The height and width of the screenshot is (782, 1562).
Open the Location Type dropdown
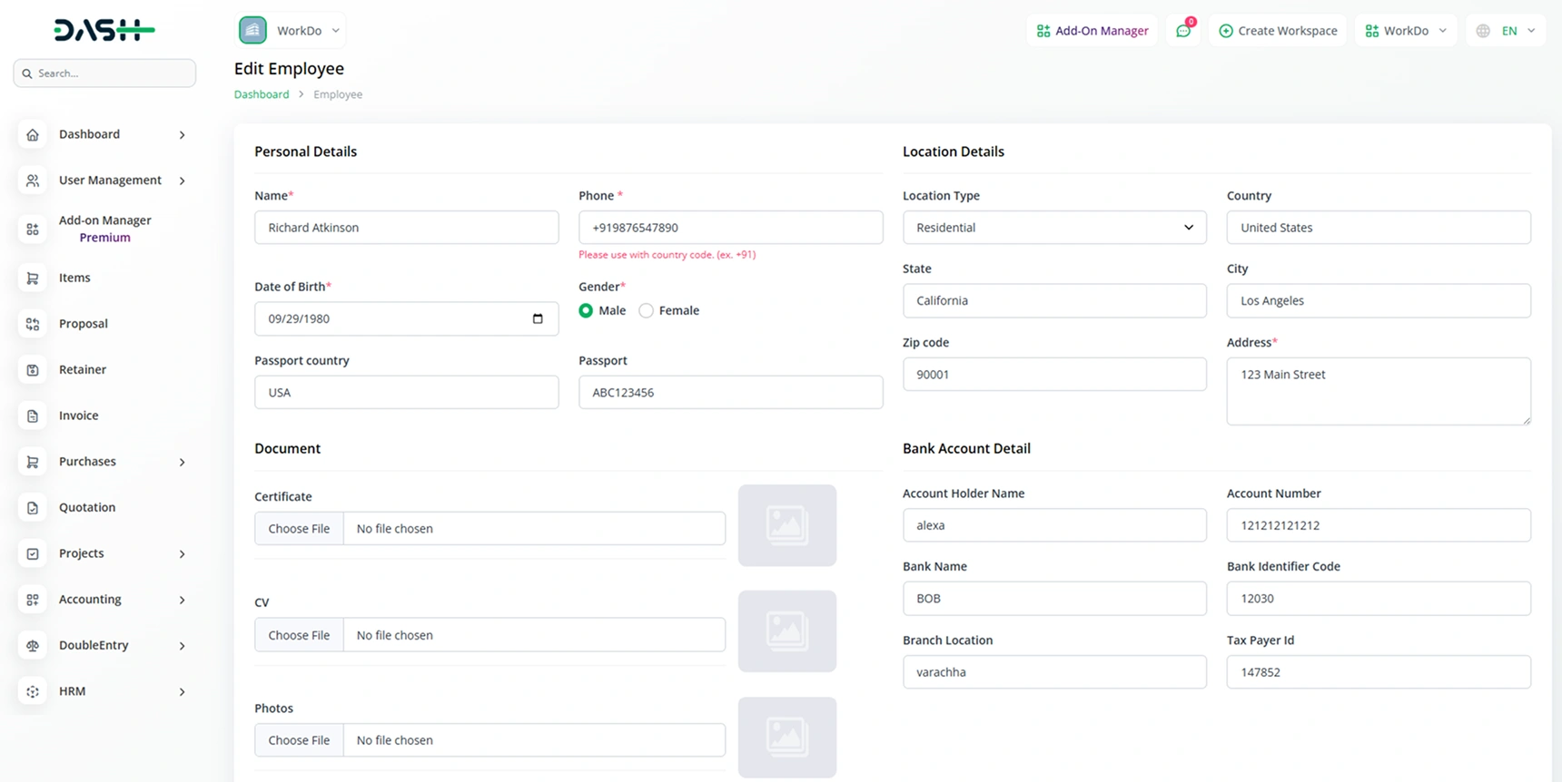1053,228
